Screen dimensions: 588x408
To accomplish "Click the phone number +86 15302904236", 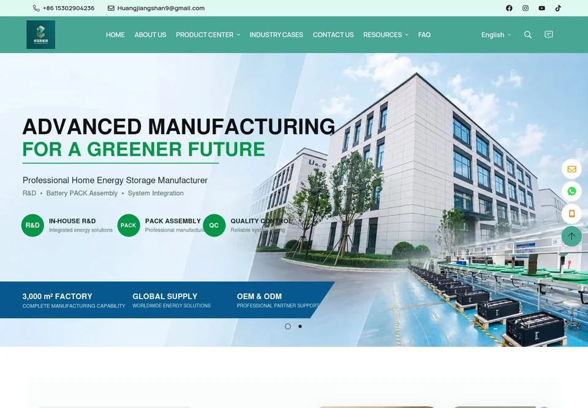I will click(69, 8).
